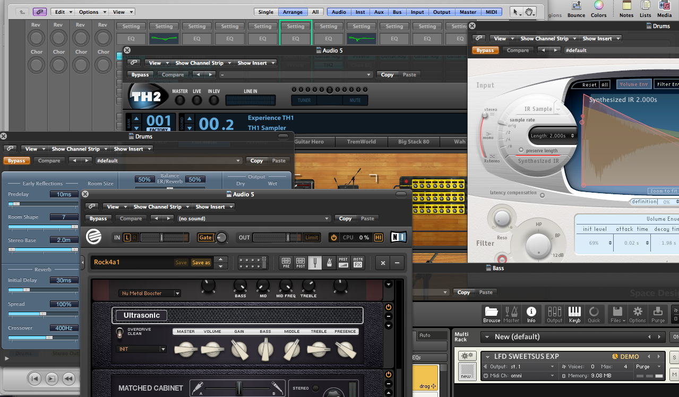Viewport: 679px width, 397px height.
Task: Select the pointer tool in the mixer header
Action: pyautogui.click(x=515, y=12)
